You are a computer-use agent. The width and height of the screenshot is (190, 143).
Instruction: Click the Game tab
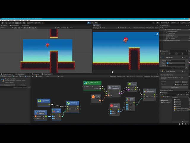(96, 26)
